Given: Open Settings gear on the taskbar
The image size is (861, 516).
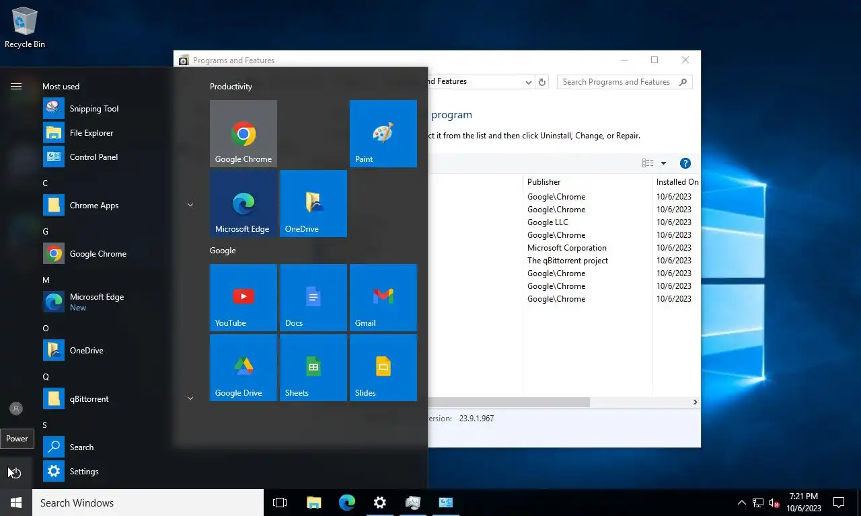Looking at the screenshot, I should tap(380, 503).
